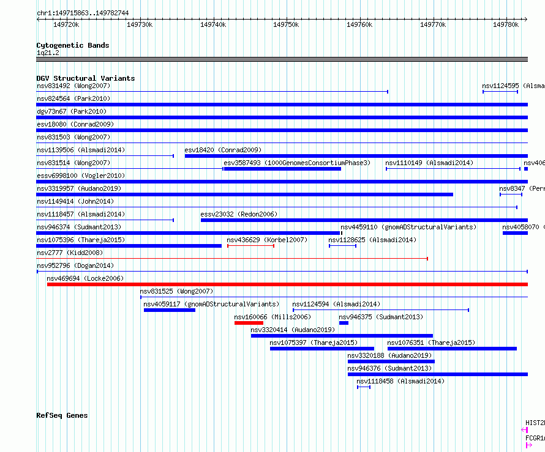Click nsv1118457 (Alsmadi2014) label

81,214
